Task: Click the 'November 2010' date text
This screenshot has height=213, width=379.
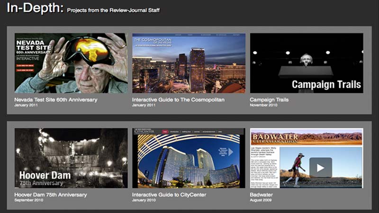Action: (x=263, y=105)
